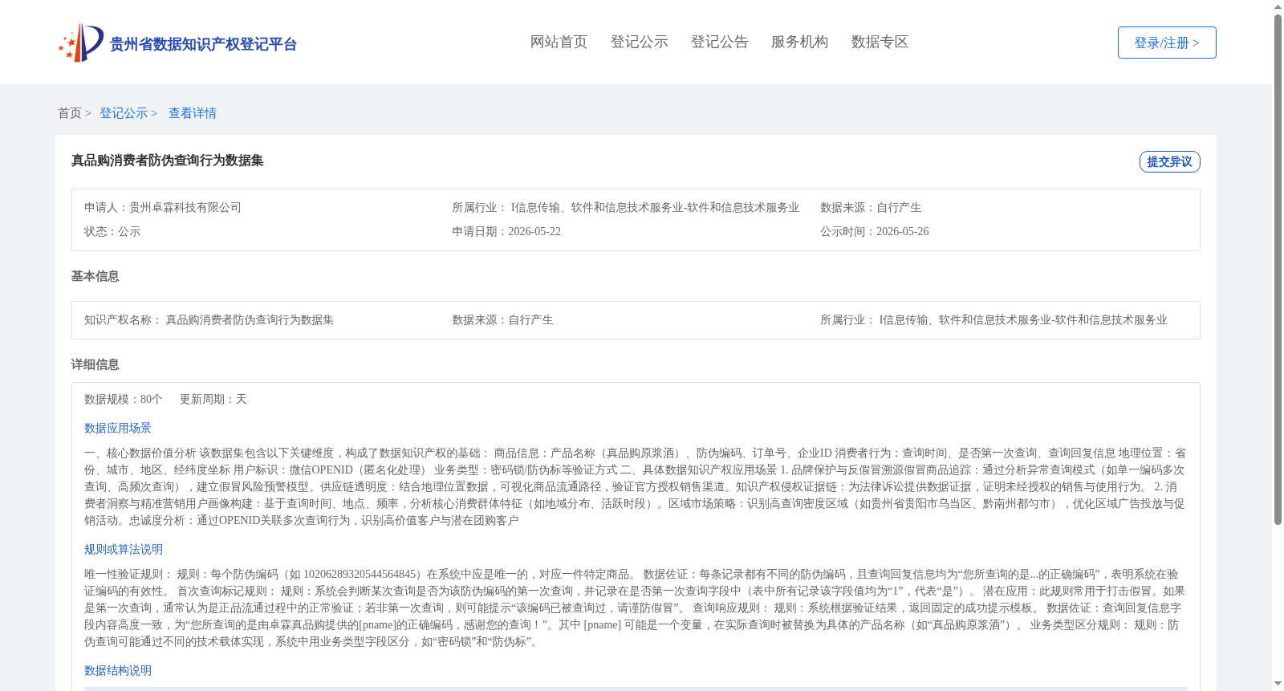This screenshot has height=691, width=1284.
Task: Select the 申请人：贵州卓霖科技有限公司 text
Action: 163,207
